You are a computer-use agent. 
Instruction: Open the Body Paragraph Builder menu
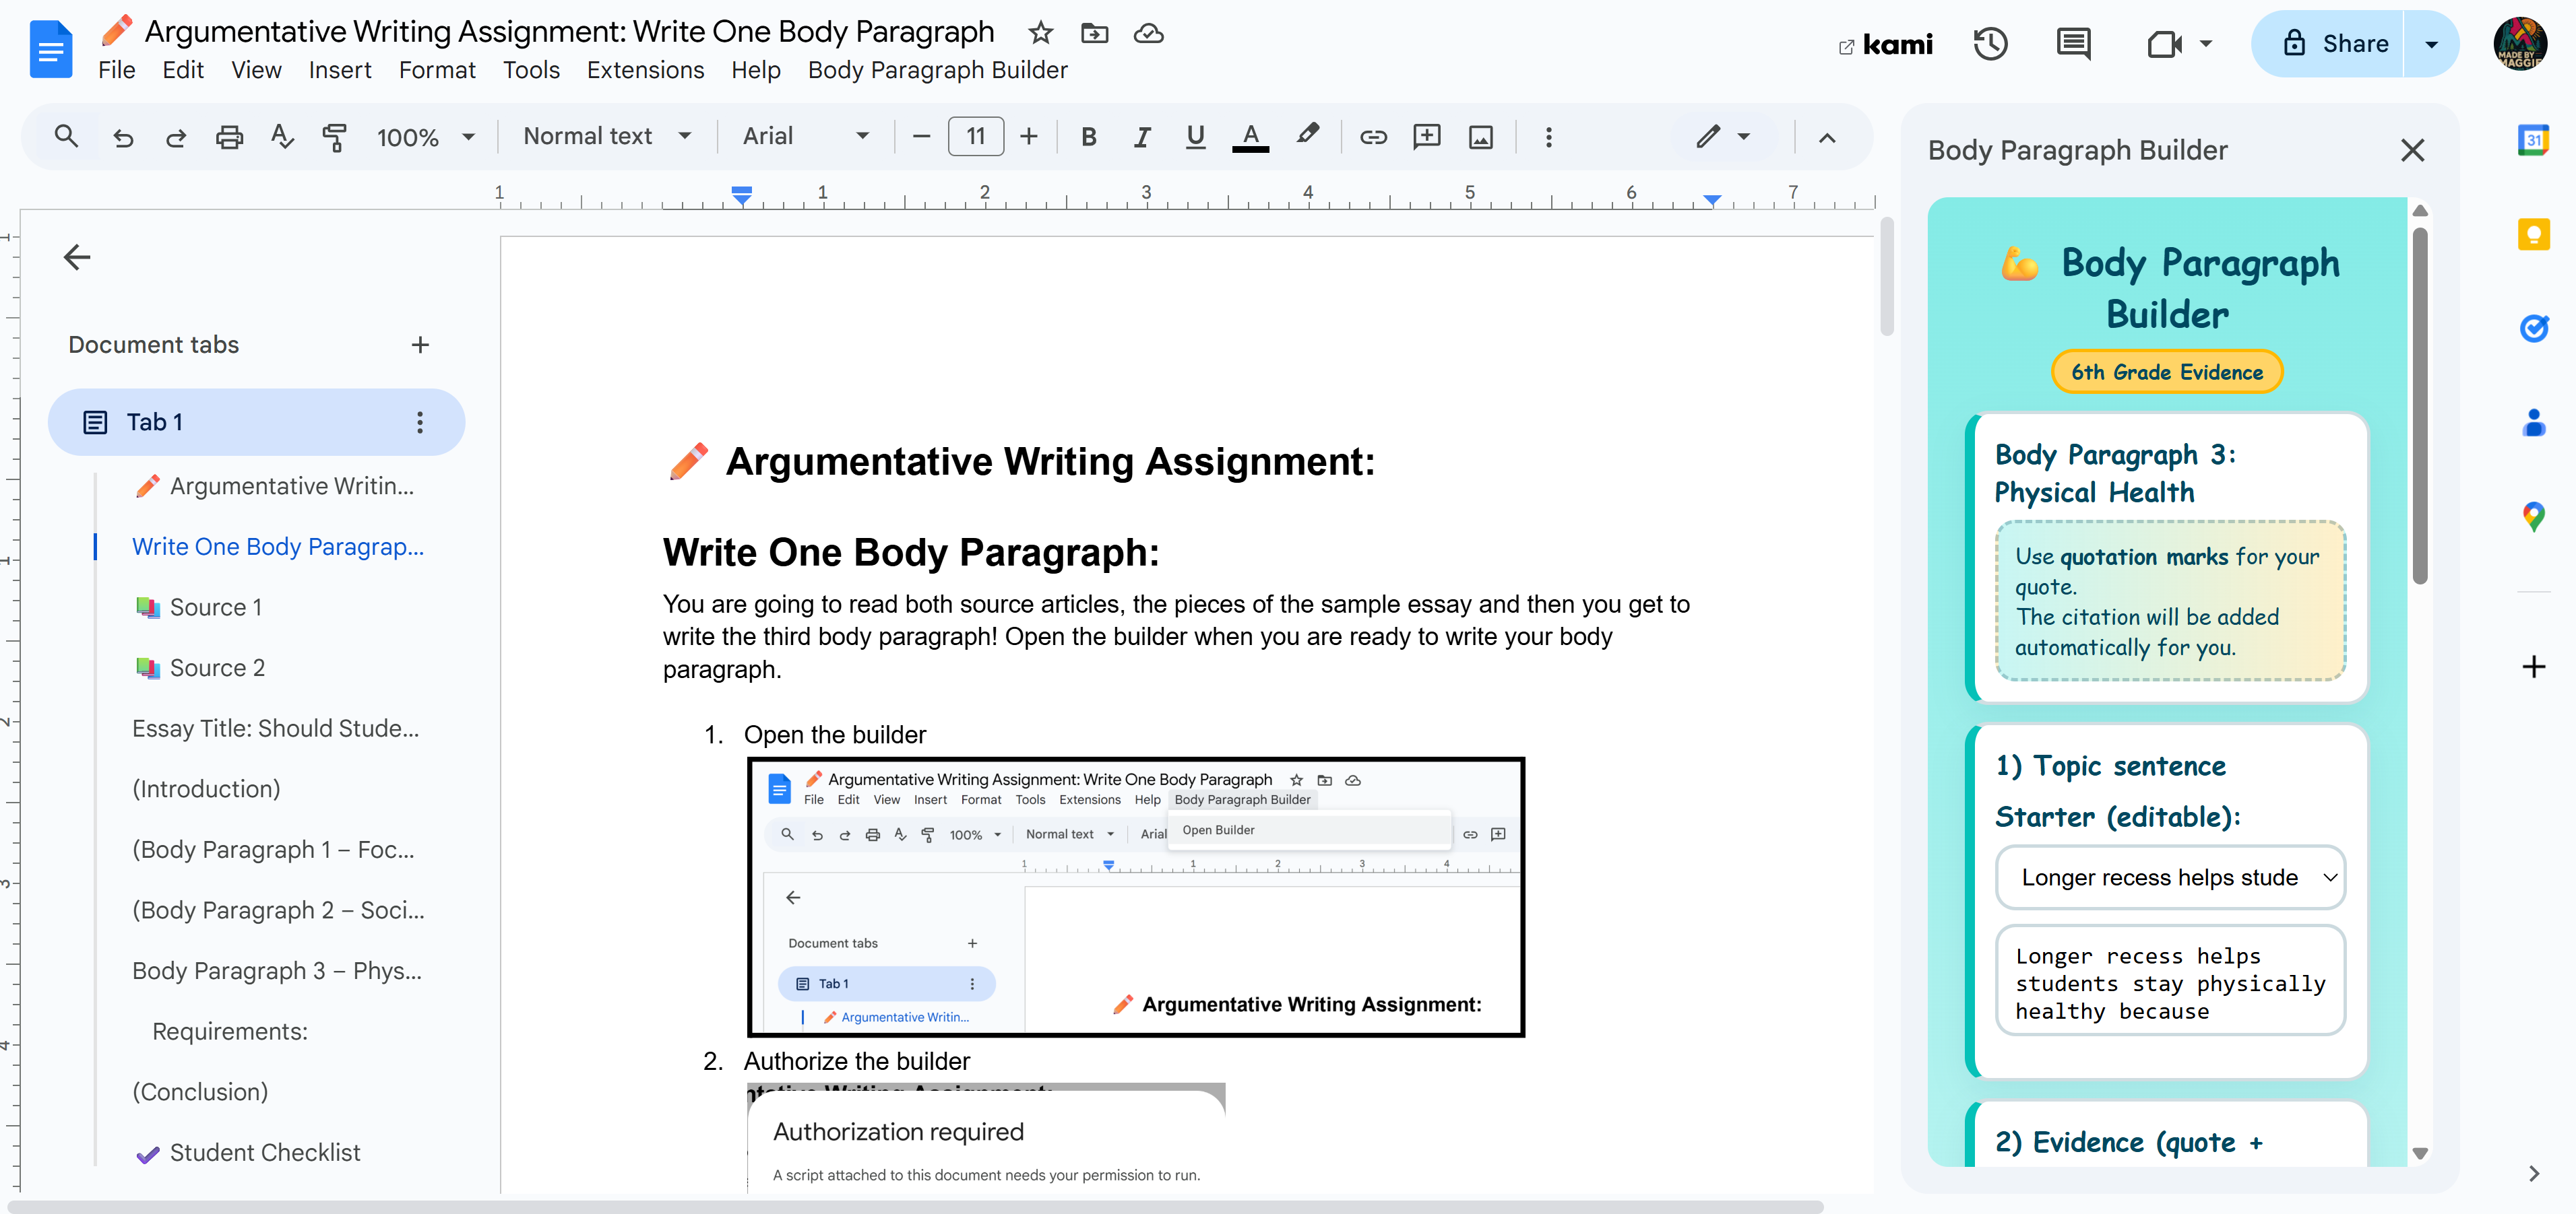[x=938, y=70]
